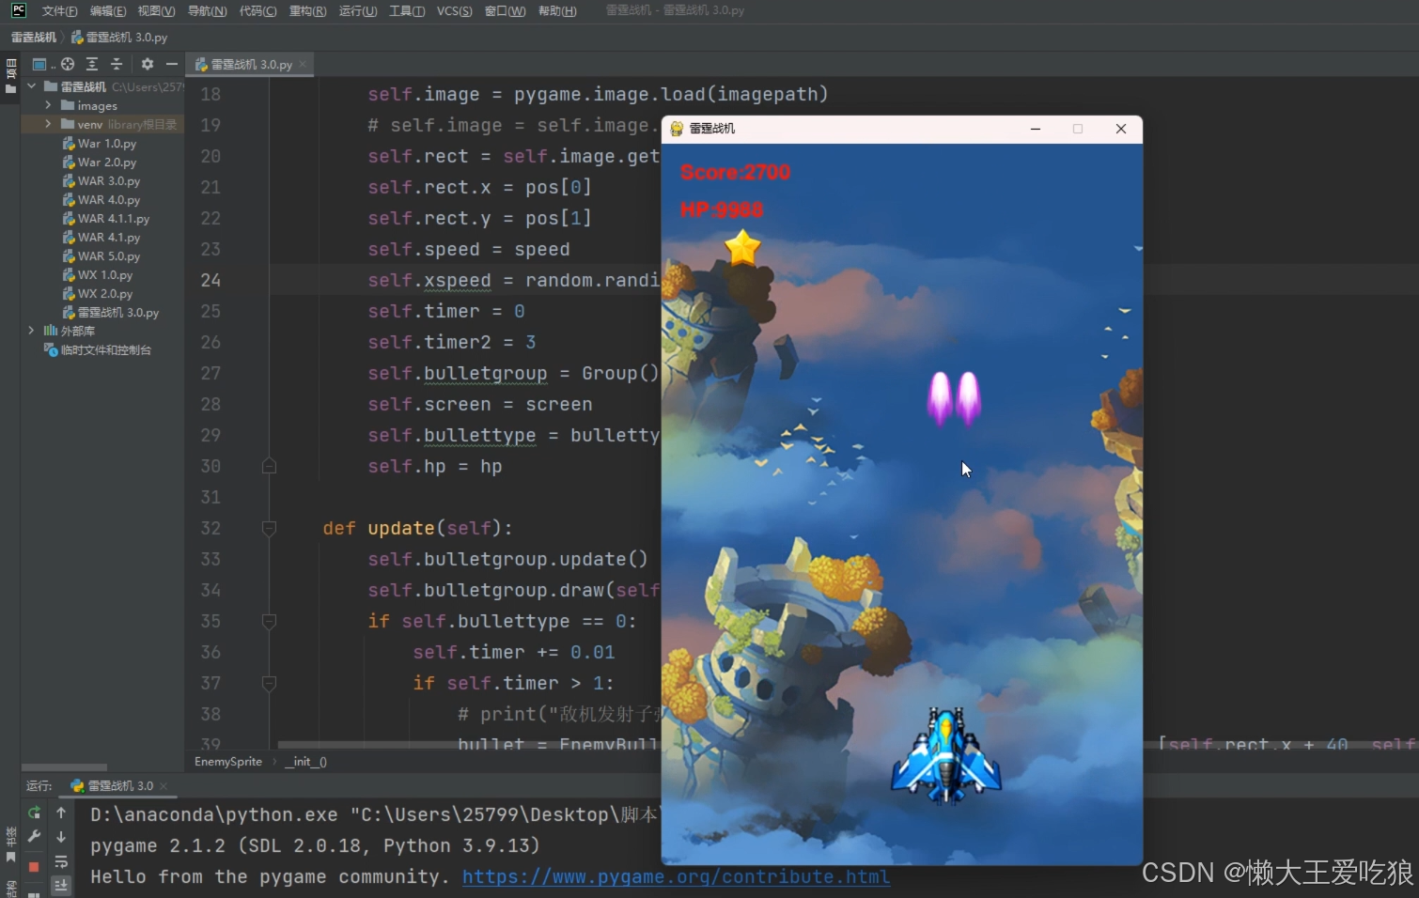Click the down arrow in Run console toolbar
Screen dimensions: 1419x898
(x=61, y=836)
